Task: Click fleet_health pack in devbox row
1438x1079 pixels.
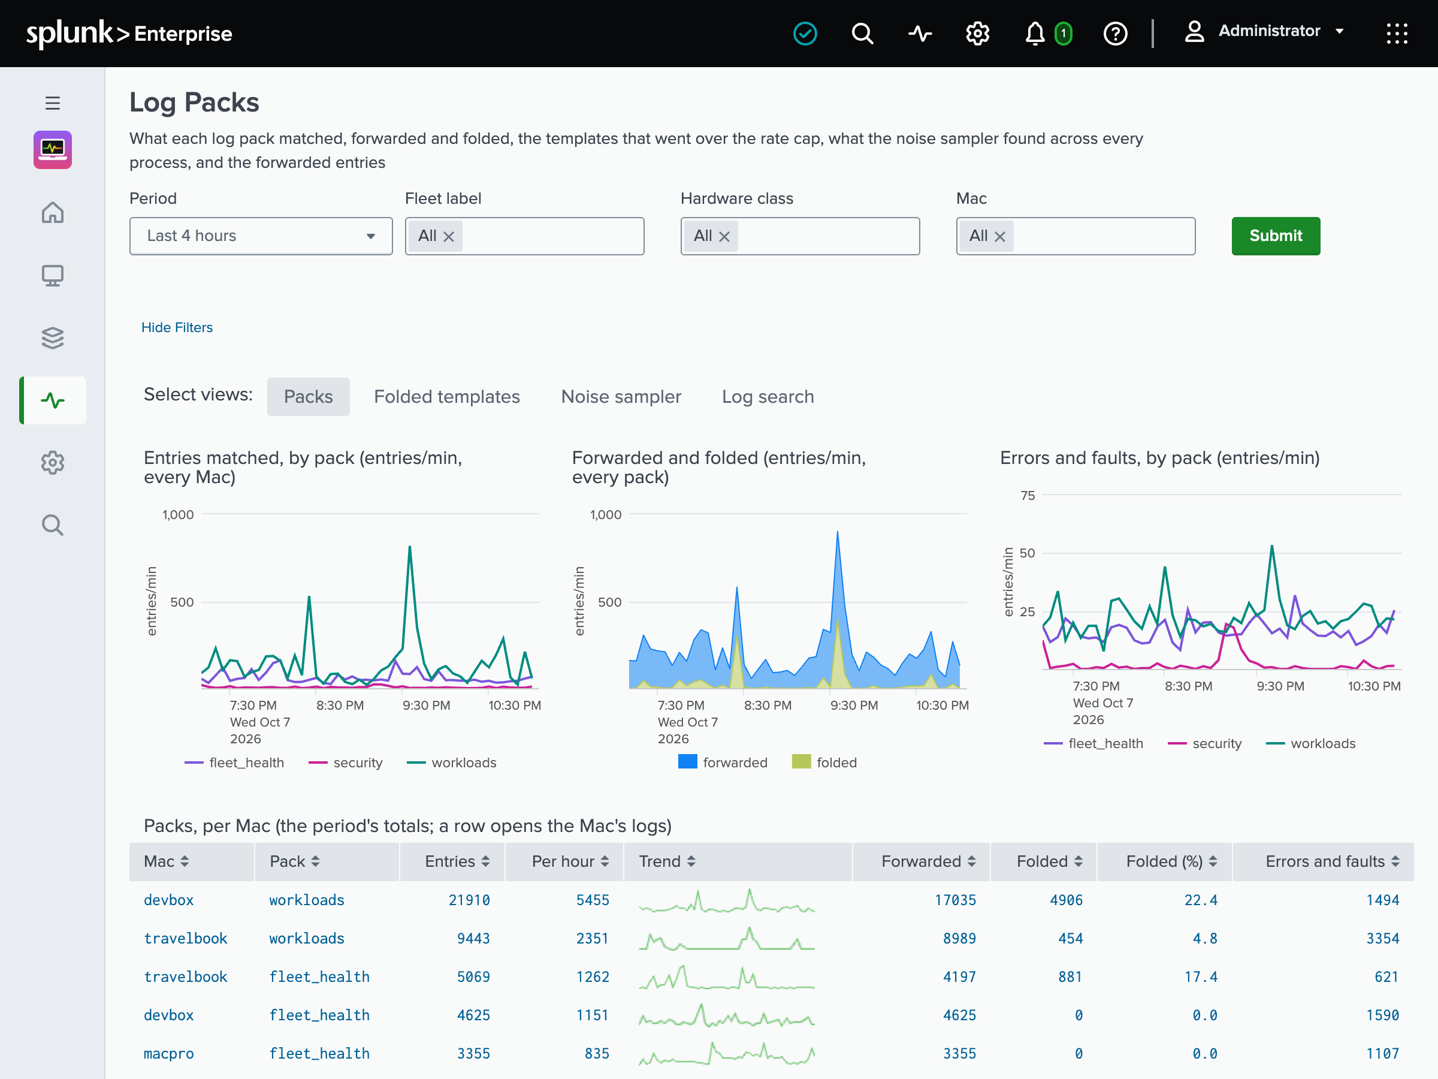Action: [x=319, y=1015]
